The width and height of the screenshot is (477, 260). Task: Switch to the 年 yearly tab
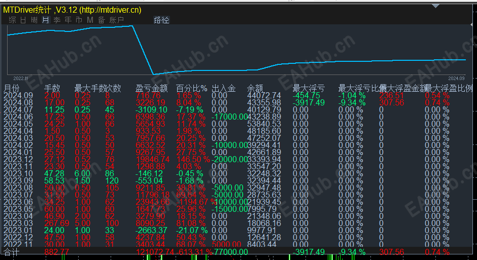[68, 20]
